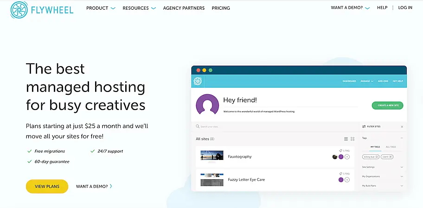Viewport: 423px width, 208px height.
Task: Click the Want a Demo? link below the headline
Action: click(x=94, y=186)
